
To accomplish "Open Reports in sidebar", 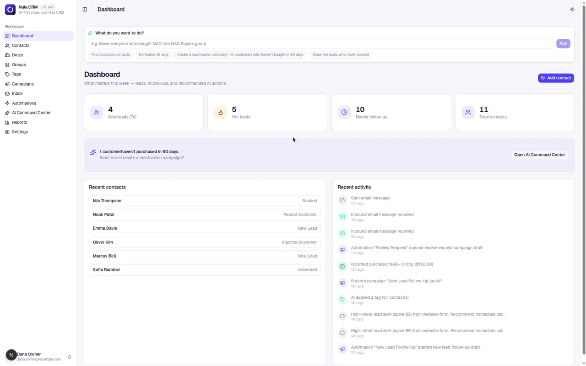I will pos(38,123).
